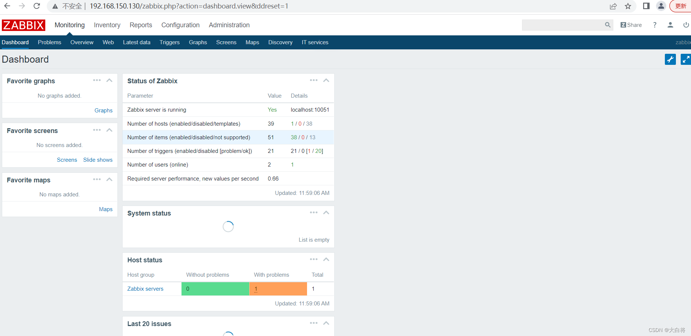Screen dimensions: 691x336
Task: Click the 'Yes' server running value
Action: (272, 110)
